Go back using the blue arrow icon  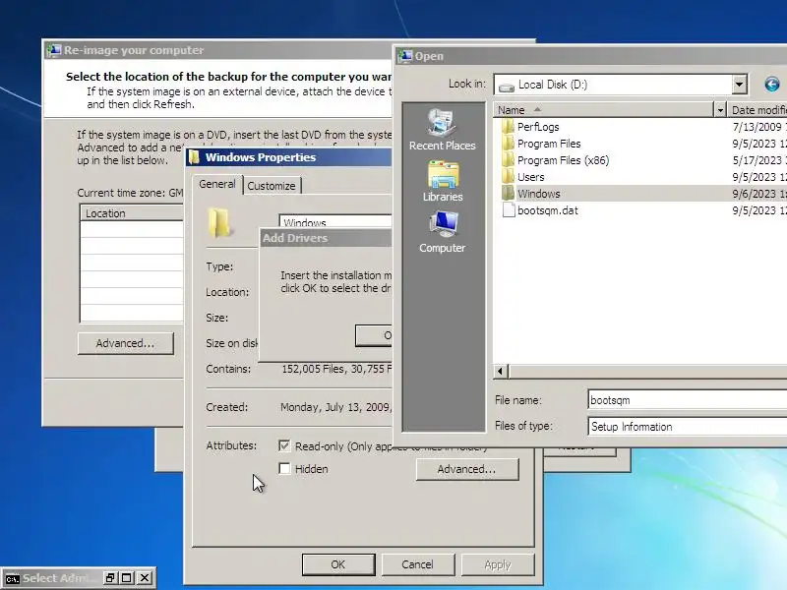coord(772,85)
